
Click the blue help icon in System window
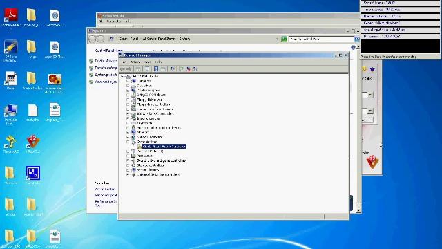coord(353,48)
